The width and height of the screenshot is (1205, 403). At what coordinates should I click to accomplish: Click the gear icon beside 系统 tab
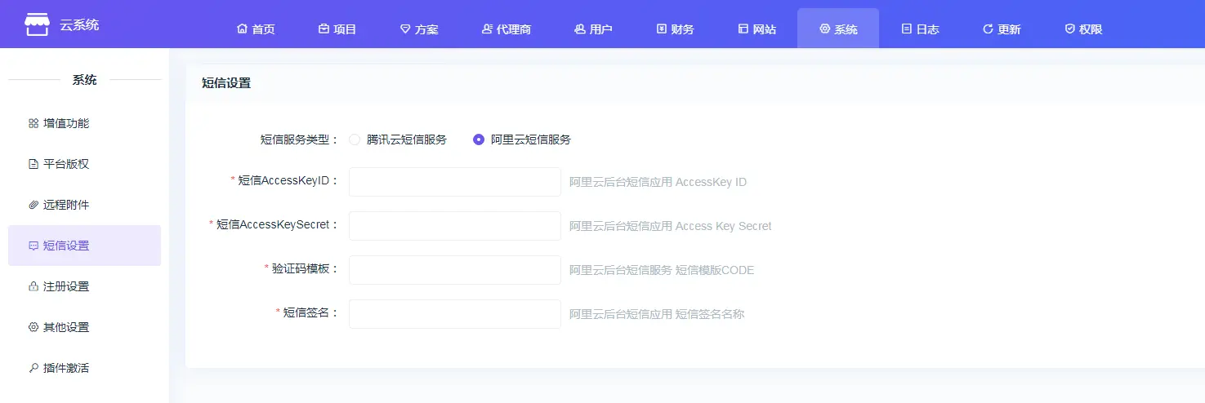(x=825, y=29)
